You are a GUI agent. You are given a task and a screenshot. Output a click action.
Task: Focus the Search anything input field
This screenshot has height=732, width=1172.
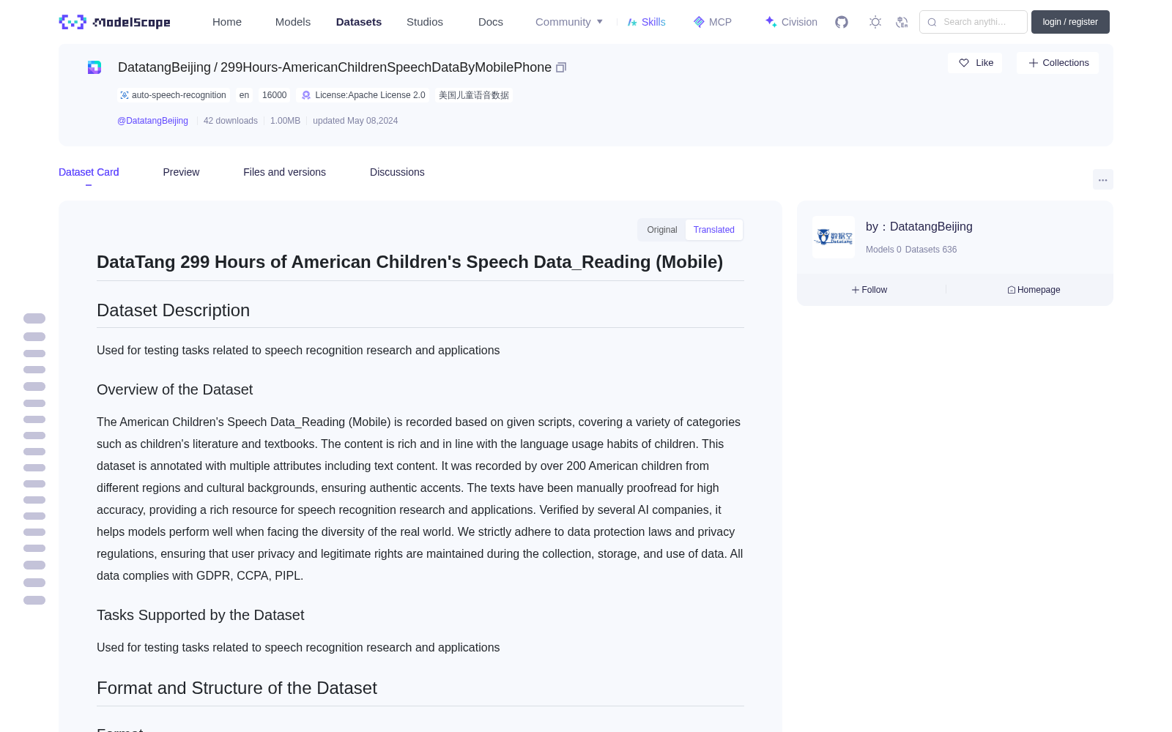[973, 22]
